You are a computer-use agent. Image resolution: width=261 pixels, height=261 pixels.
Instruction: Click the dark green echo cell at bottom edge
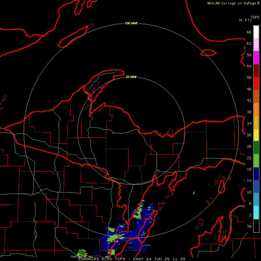[81, 253]
